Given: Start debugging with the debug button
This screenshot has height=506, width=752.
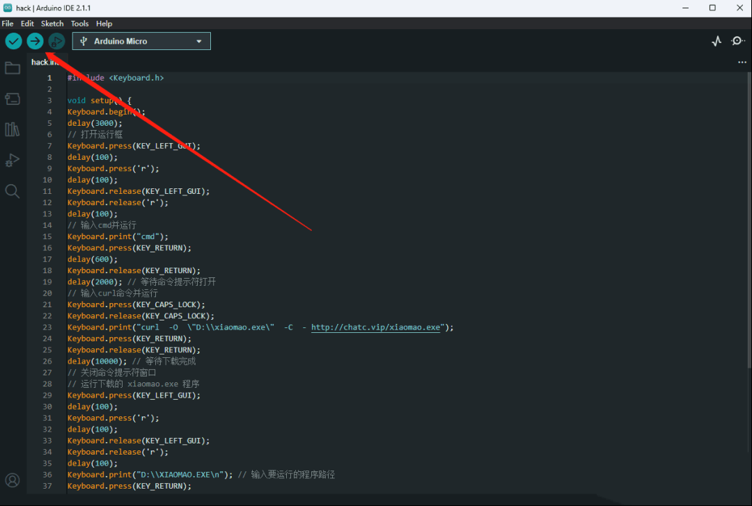Looking at the screenshot, I should pos(56,41).
